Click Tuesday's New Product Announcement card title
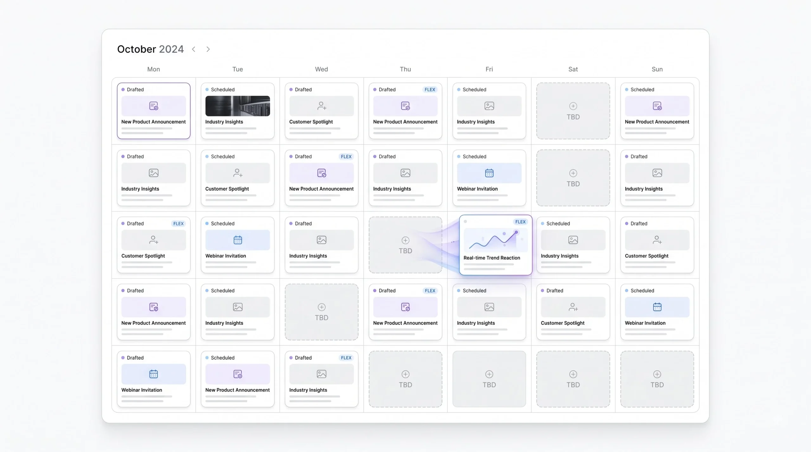The height and width of the screenshot is (452, 811). tap(238, 390)
